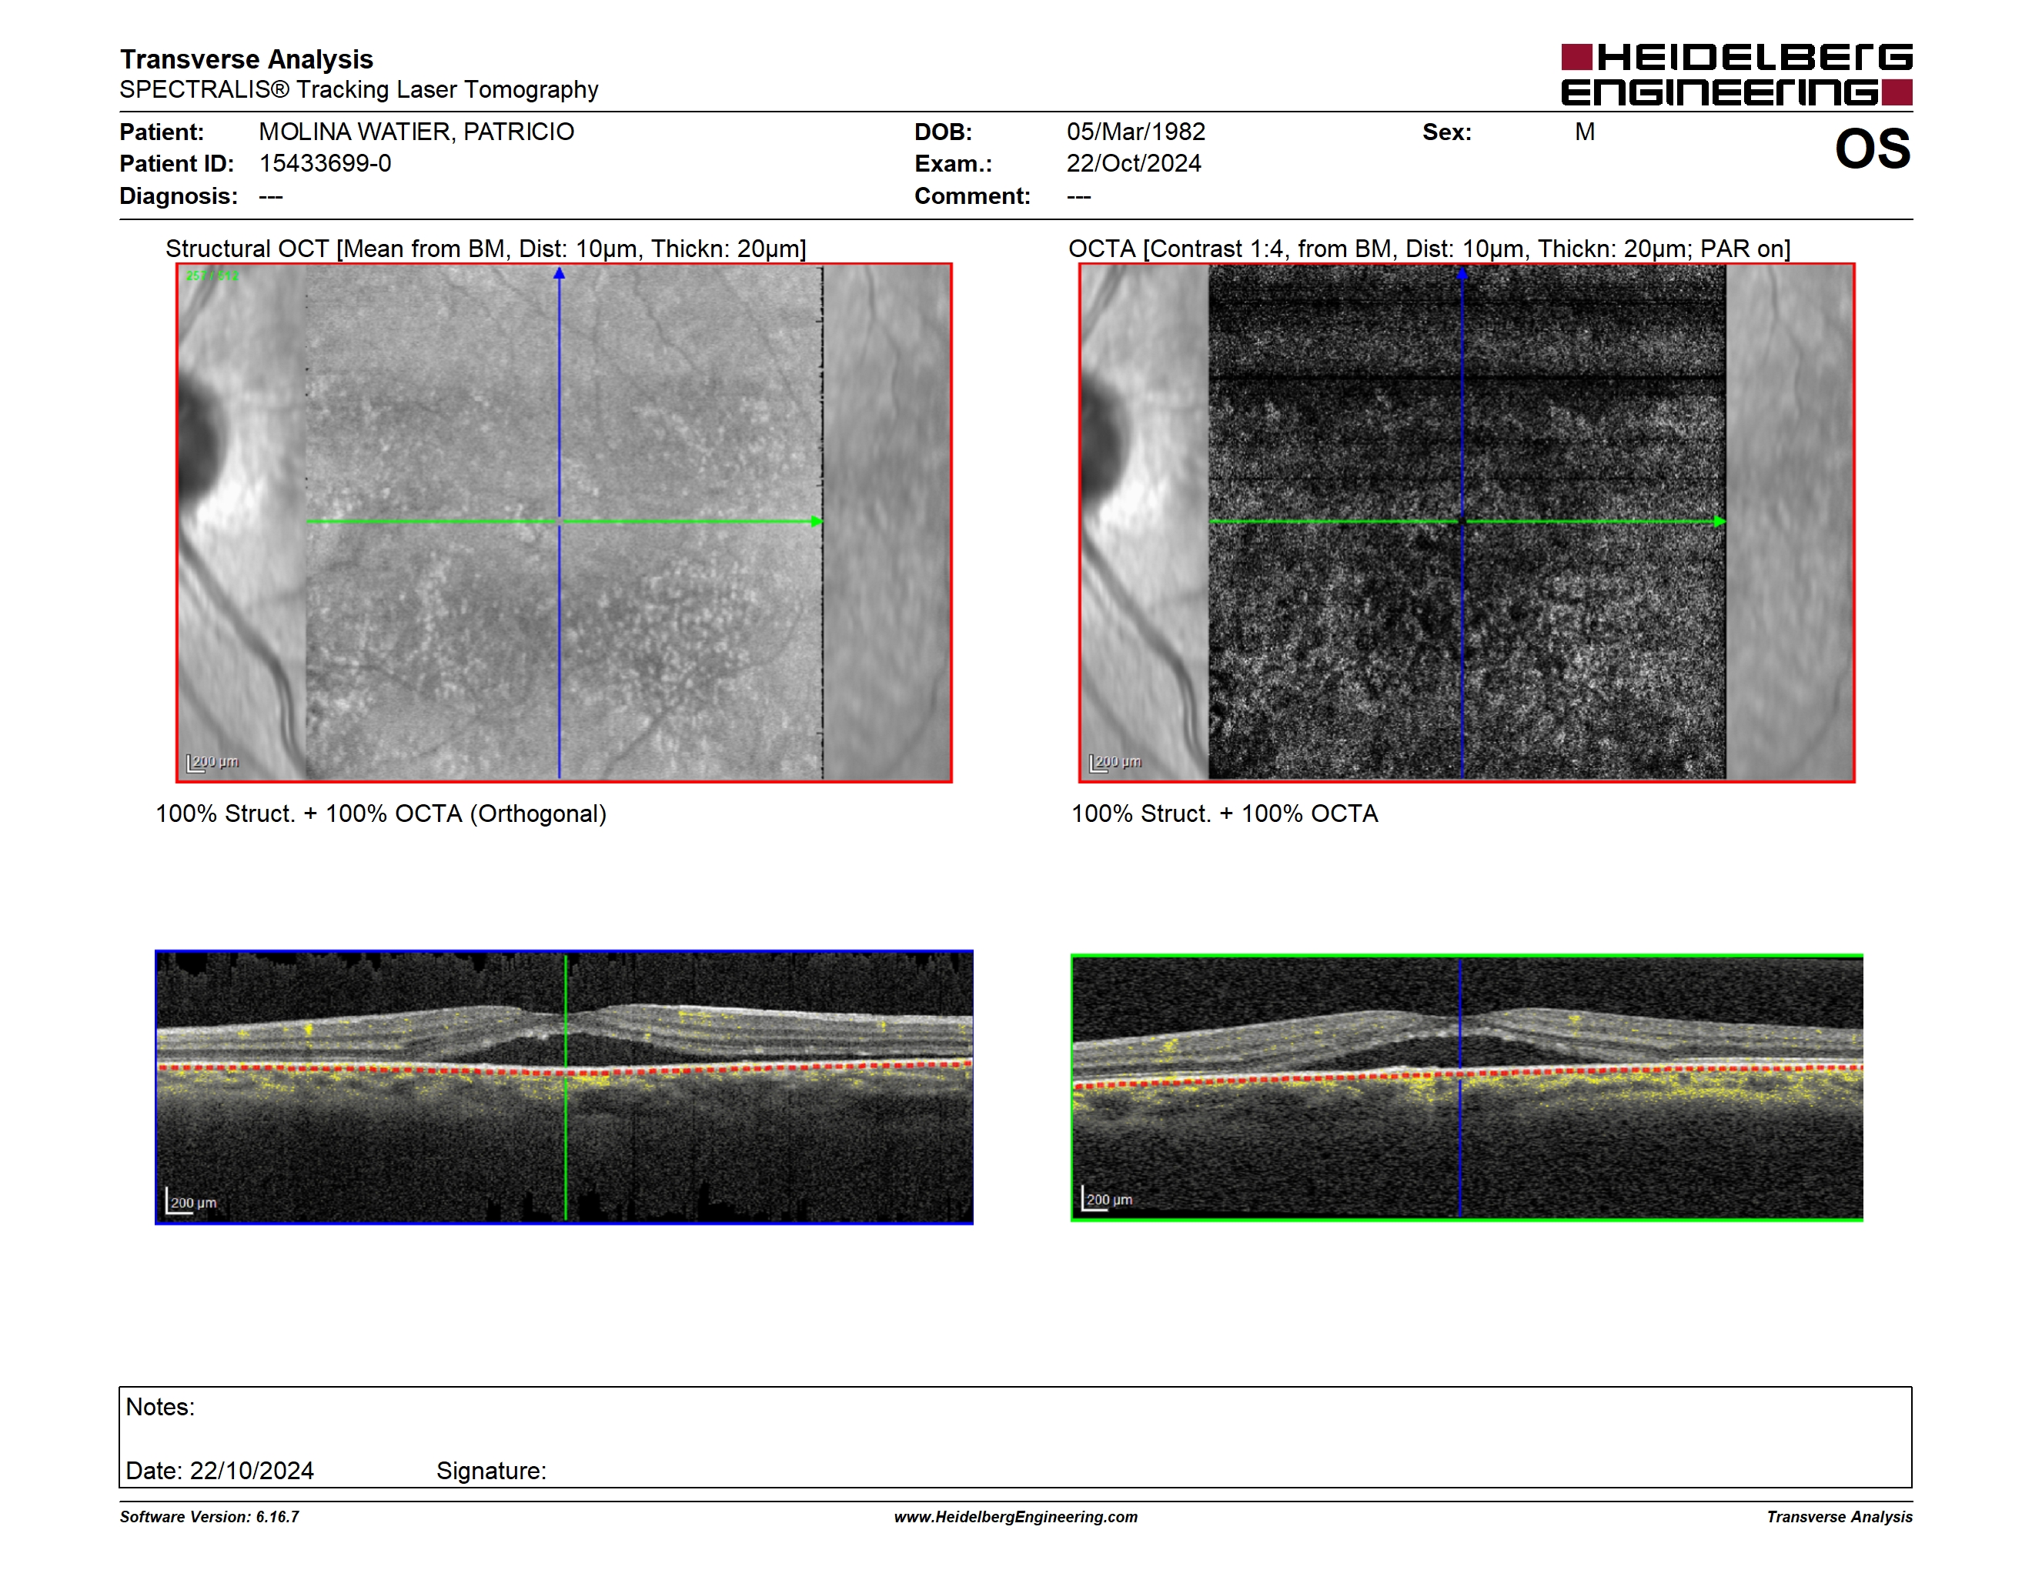Open the green-framed horizontal B-scan image
The height and width of the screenshot is (1570, 2032).
[1466, 1087]
